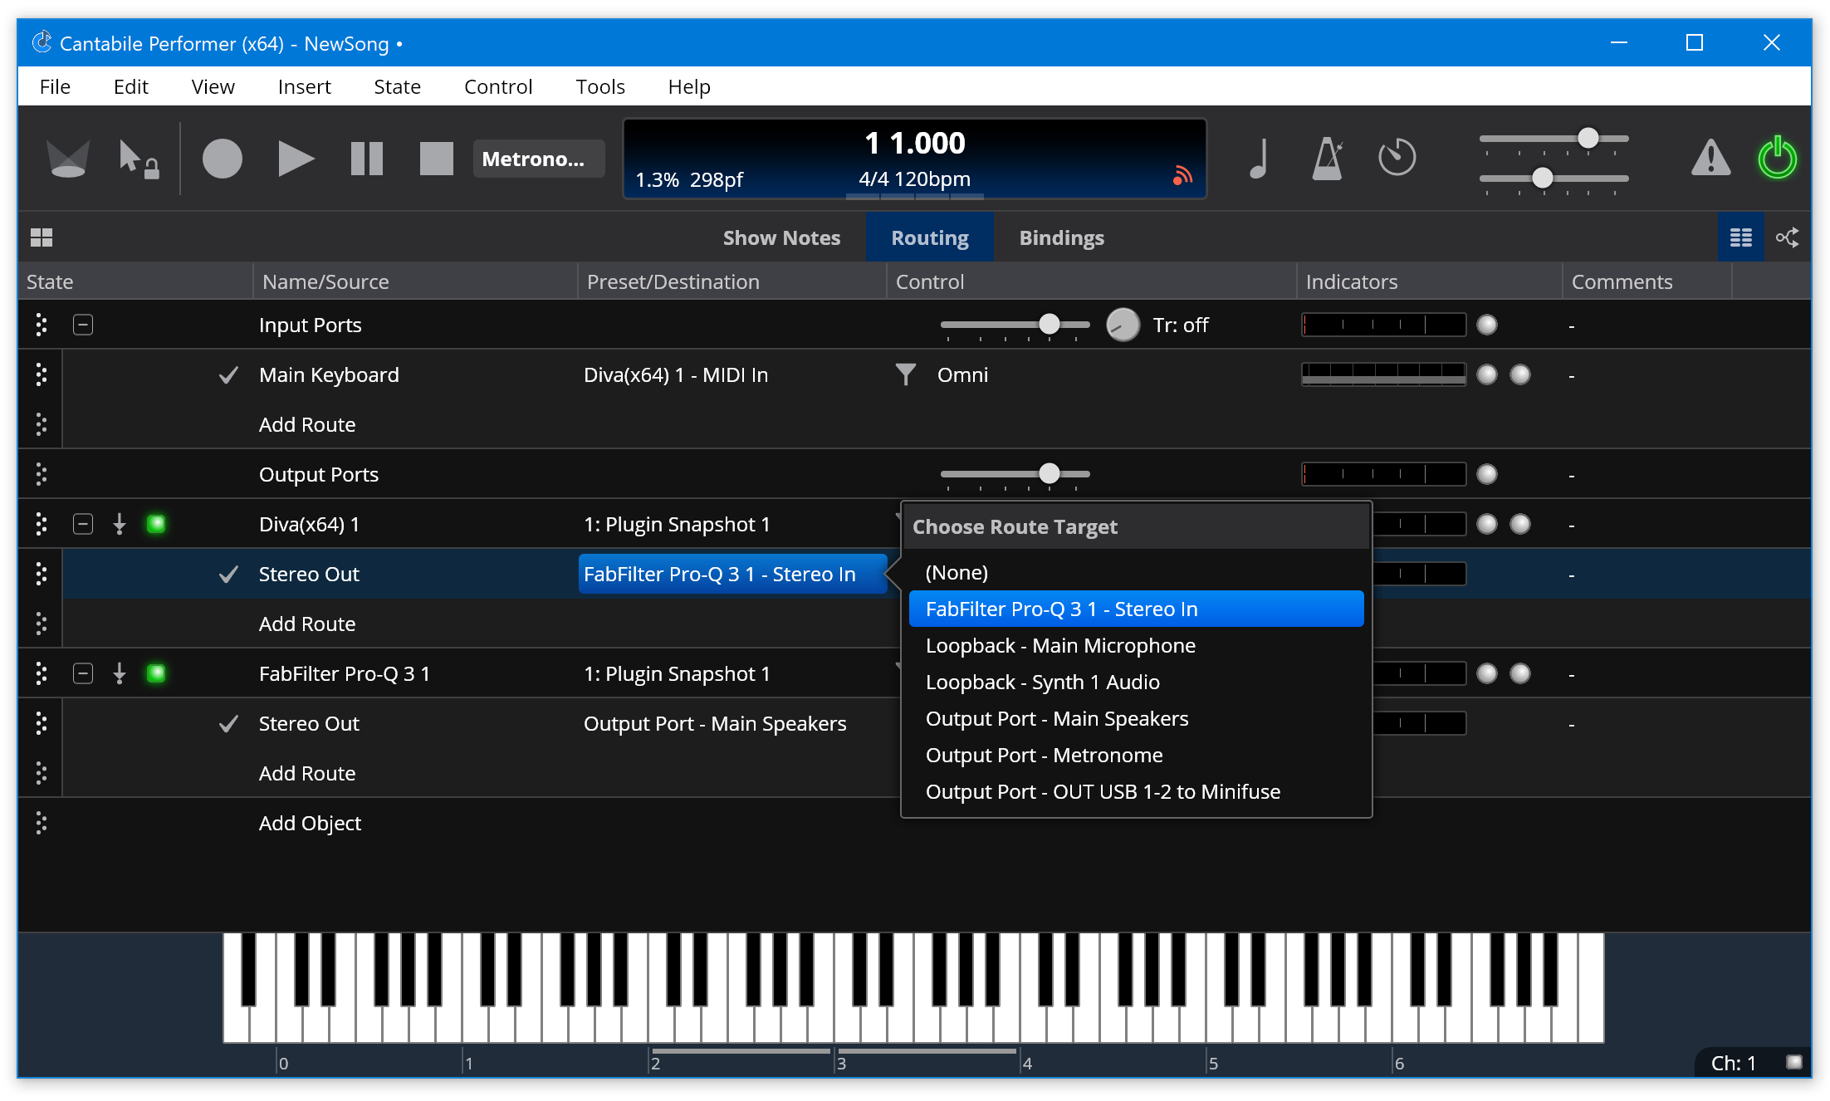Click the Diva(x64) 1 suspend arrow icon

tap(120, 524)
